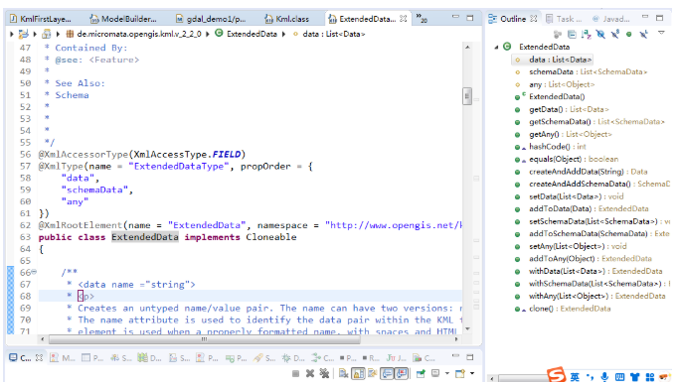Click Terminate button in Console toolbar

pos(296,374)
